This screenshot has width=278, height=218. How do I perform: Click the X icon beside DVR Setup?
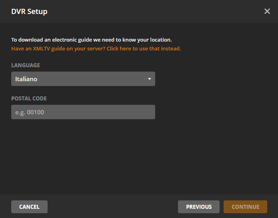coord(267,11)
